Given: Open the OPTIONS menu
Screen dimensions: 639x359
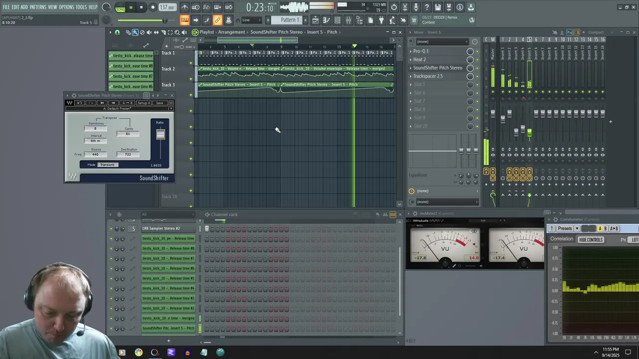Looking at the screenshot, I should [x=66, y=7].
